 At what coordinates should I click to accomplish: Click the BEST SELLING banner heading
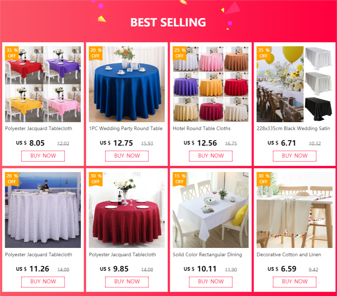tap(168, 22)
